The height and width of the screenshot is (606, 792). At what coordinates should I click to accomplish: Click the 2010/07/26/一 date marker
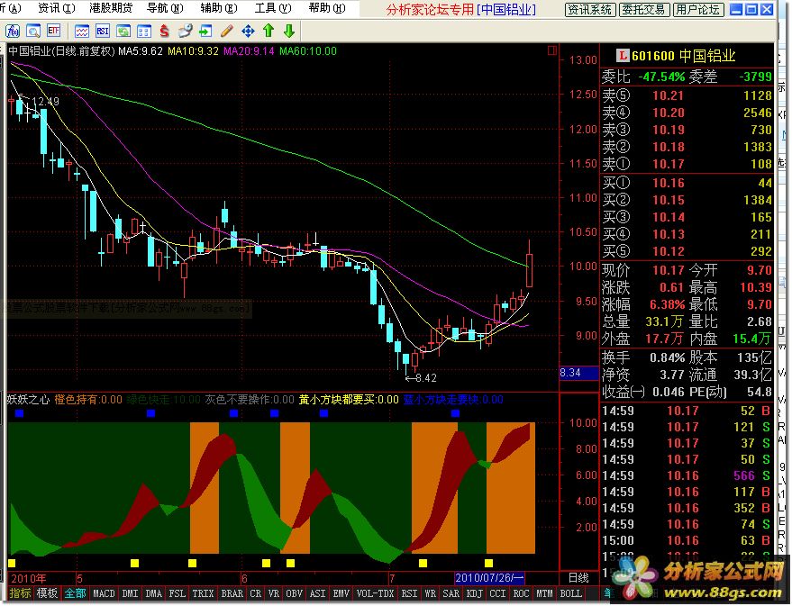tap(489, 578)
